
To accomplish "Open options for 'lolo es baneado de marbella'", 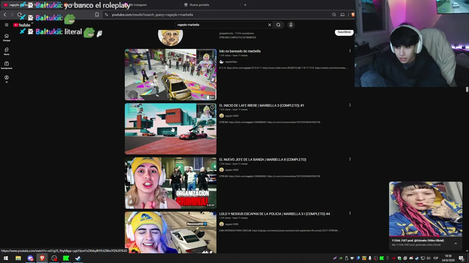I will 350,51.
